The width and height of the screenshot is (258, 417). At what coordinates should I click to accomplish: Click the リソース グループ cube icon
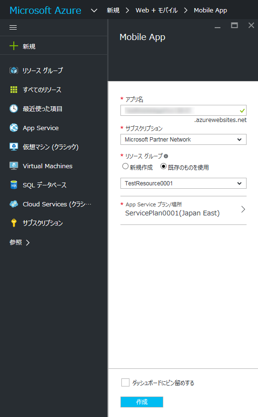point(14,71)
